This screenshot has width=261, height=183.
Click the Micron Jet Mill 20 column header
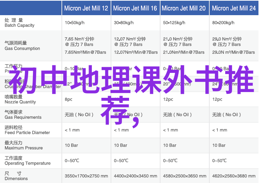tap(184, 8)
